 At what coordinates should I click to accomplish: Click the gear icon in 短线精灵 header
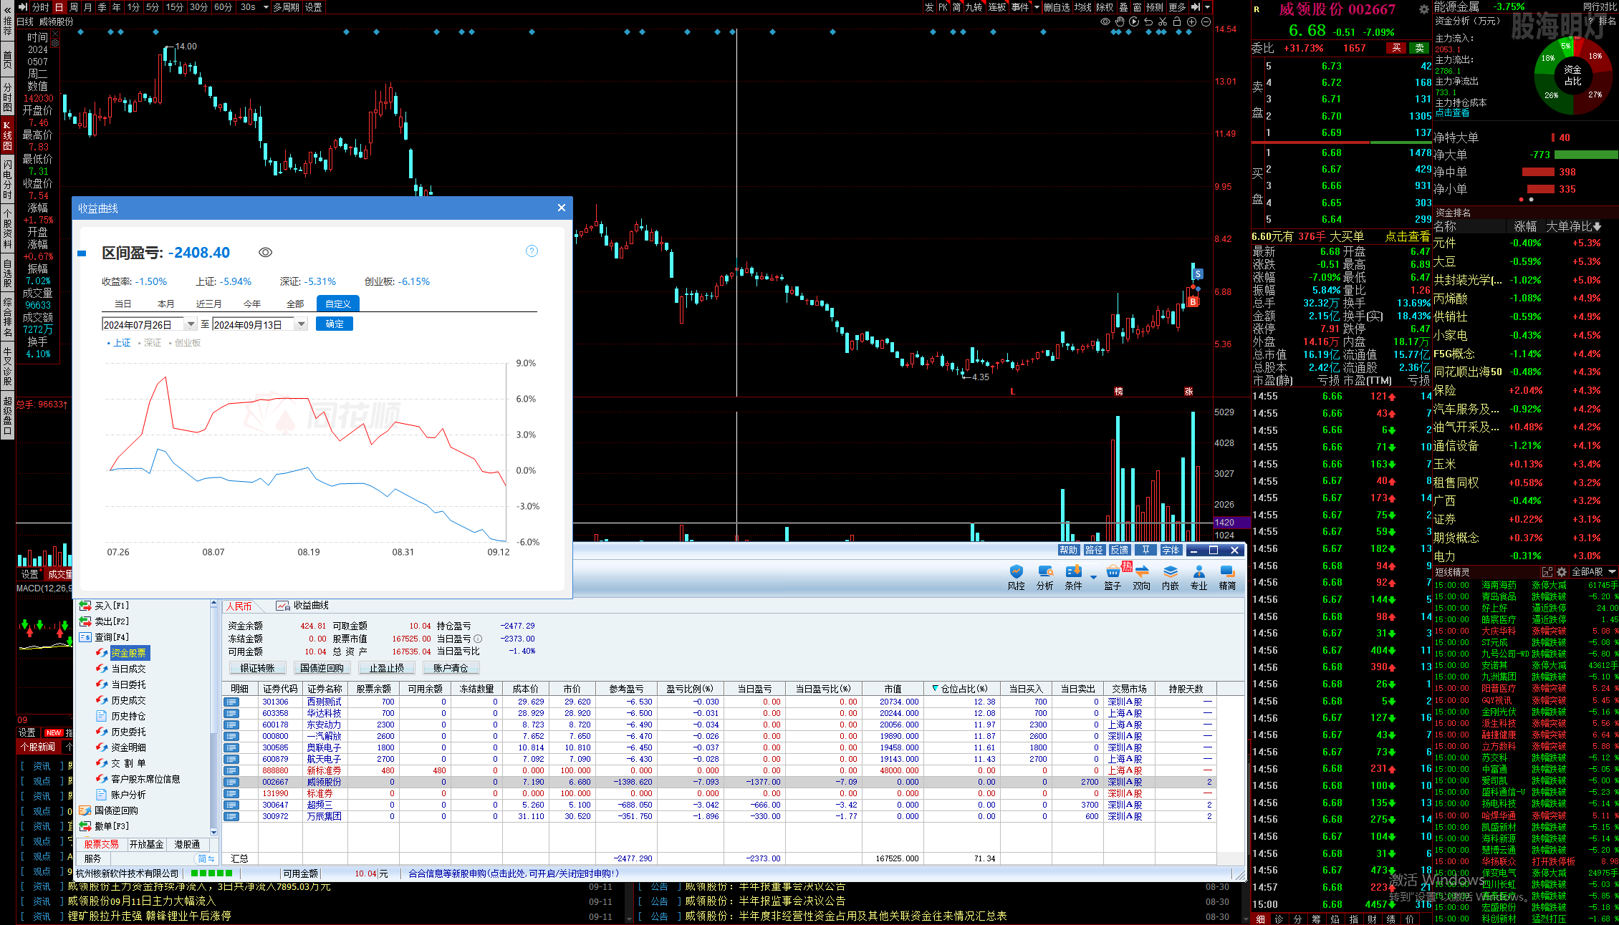click(1562, 572)
